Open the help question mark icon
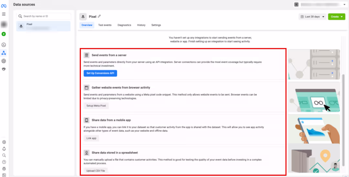The image size is (349, 177). click(x=4, y=162)
